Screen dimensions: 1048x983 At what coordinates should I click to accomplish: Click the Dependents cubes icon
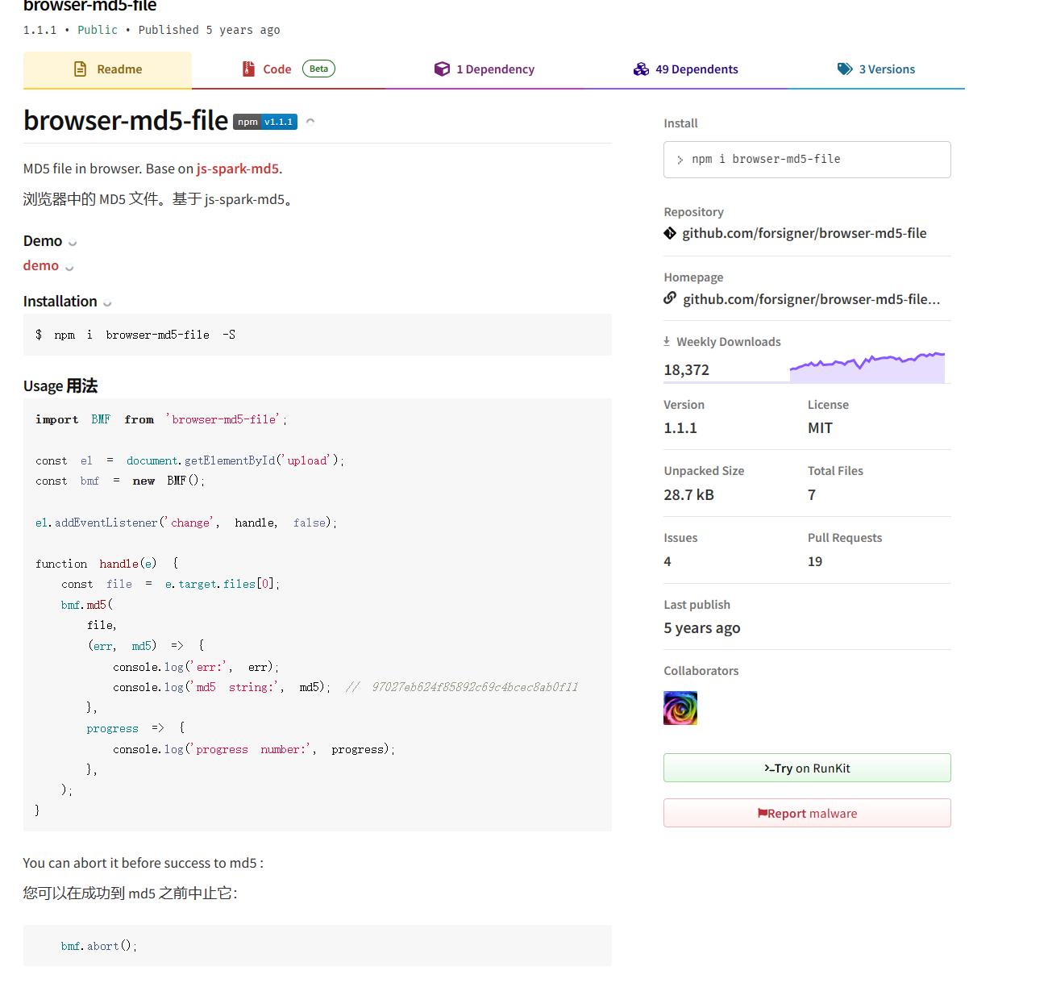click(x=641, y=69)
